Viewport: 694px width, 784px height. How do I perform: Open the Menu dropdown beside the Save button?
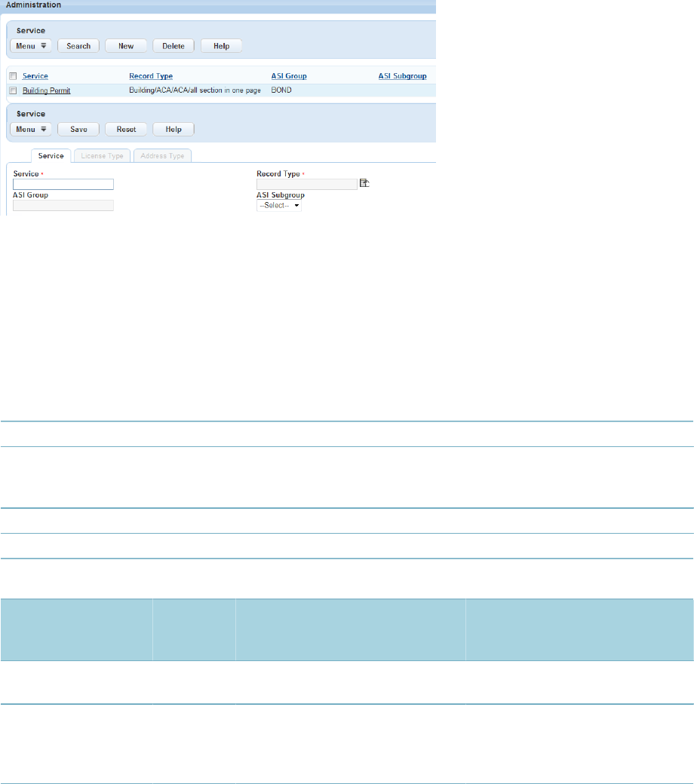(x=31, y=130)
